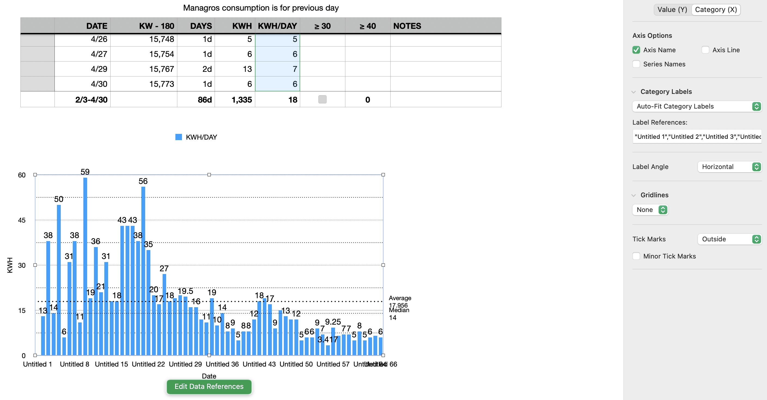Switch to the Value (Y) tab
This screenshot has height=400, width=767.
672,10
